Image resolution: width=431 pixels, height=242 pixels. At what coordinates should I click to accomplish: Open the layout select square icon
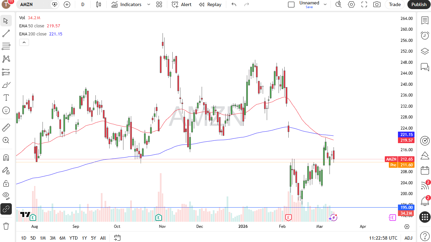point(291,4)
